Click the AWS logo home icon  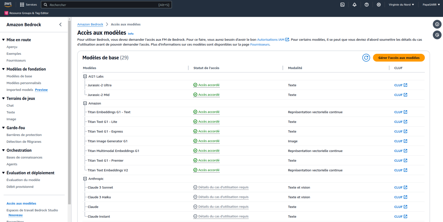coord(8,4)
